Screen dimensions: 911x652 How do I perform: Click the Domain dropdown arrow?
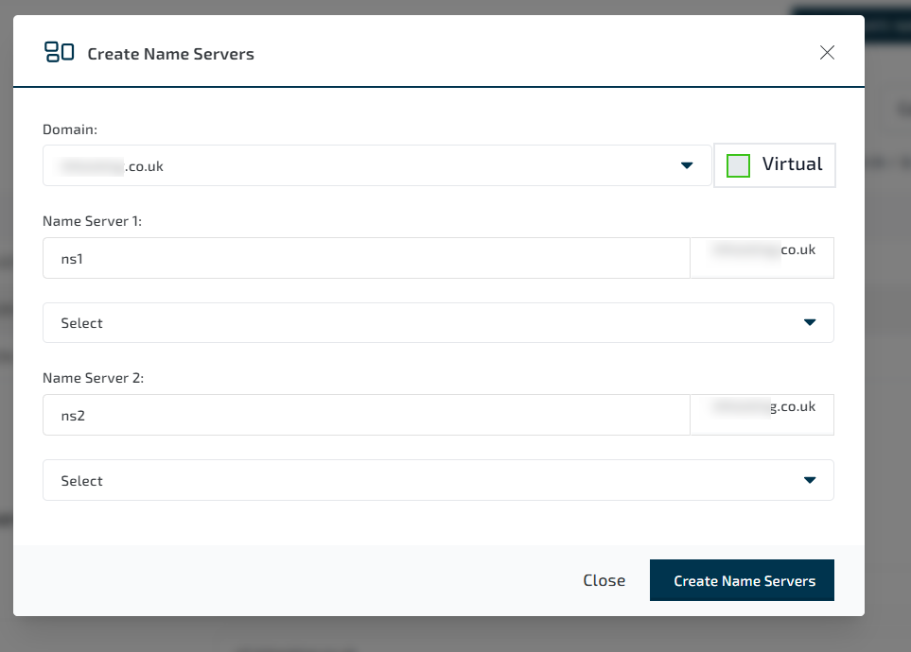[x=687, y=166]
